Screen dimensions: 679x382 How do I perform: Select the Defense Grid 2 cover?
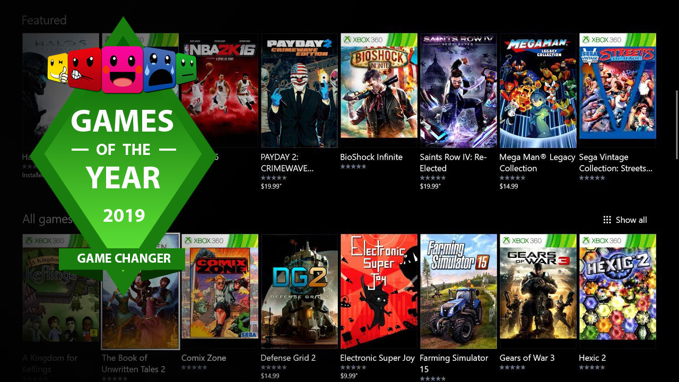pos(299,291)
